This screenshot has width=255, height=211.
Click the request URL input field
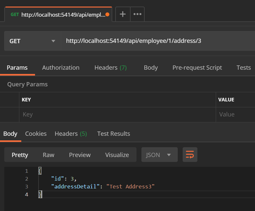(157, 41)
